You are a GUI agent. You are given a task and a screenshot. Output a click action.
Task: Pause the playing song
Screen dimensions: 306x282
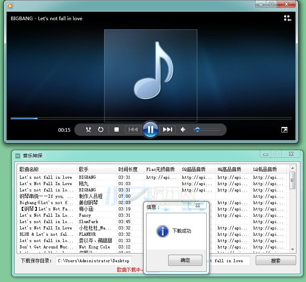150,129
